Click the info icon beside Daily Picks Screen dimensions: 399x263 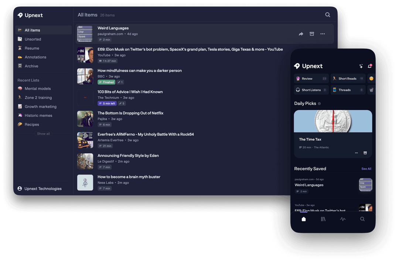(319, 103)
